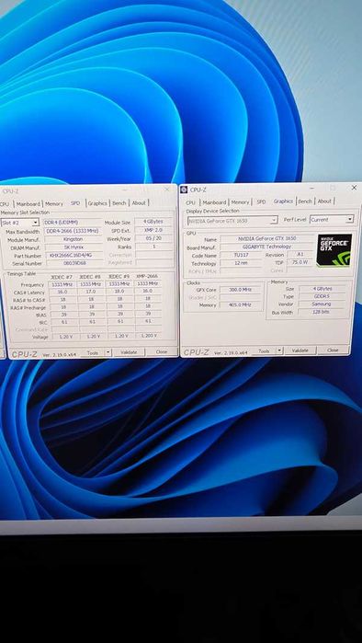This screenshot has height=643, width=362.
Task: Click the XMP-2666 tRC 61 cell
Action: (x=147, y=321)
